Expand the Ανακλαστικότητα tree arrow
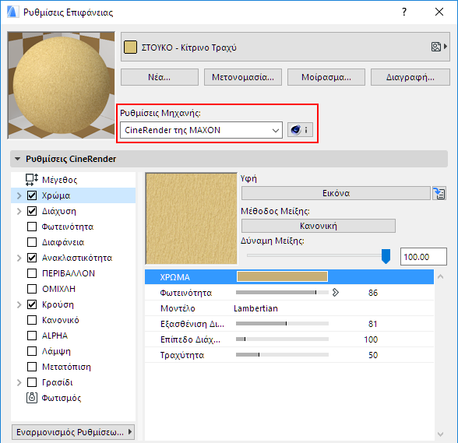Viewport: 458px width, 443px height. pyautogui.click(x=19, y=258)
